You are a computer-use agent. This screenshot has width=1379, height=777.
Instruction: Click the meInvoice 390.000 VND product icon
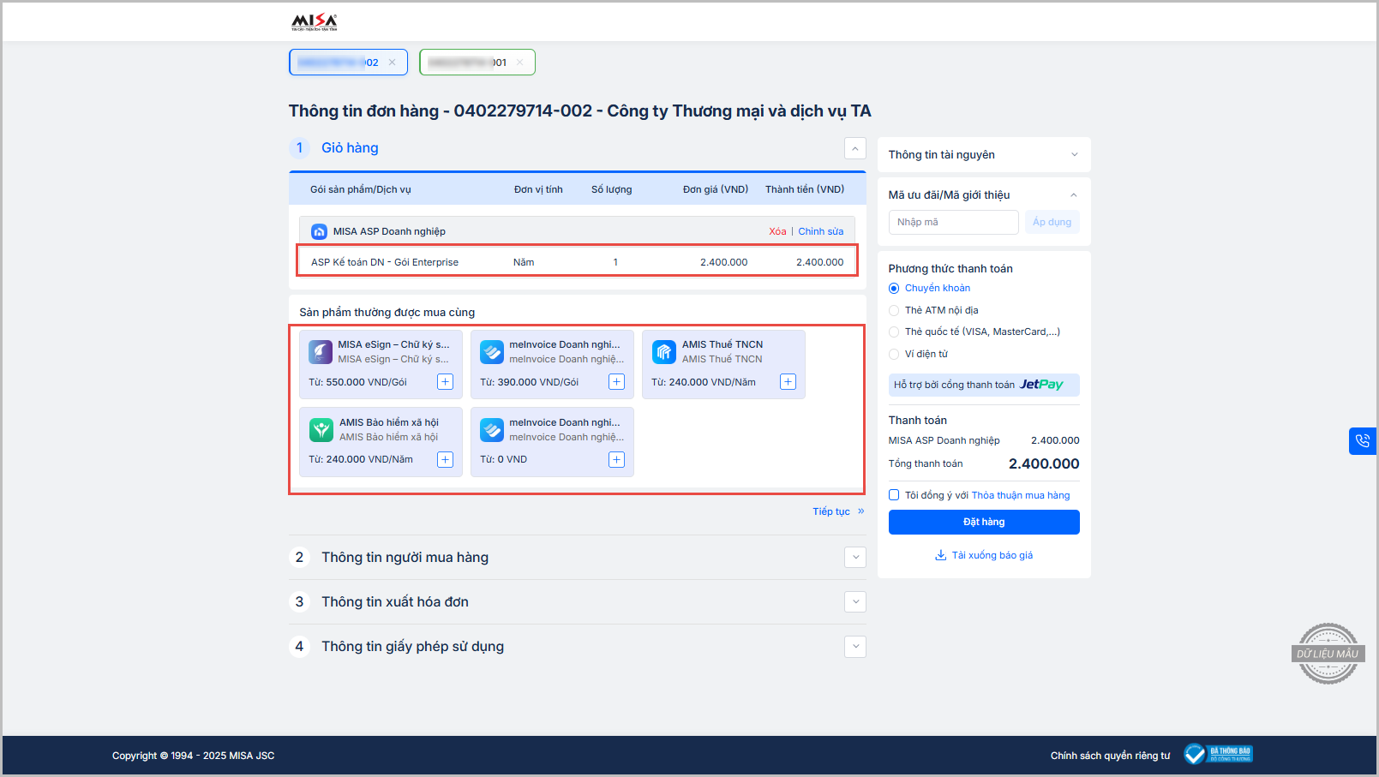click(x=492, y=352)
